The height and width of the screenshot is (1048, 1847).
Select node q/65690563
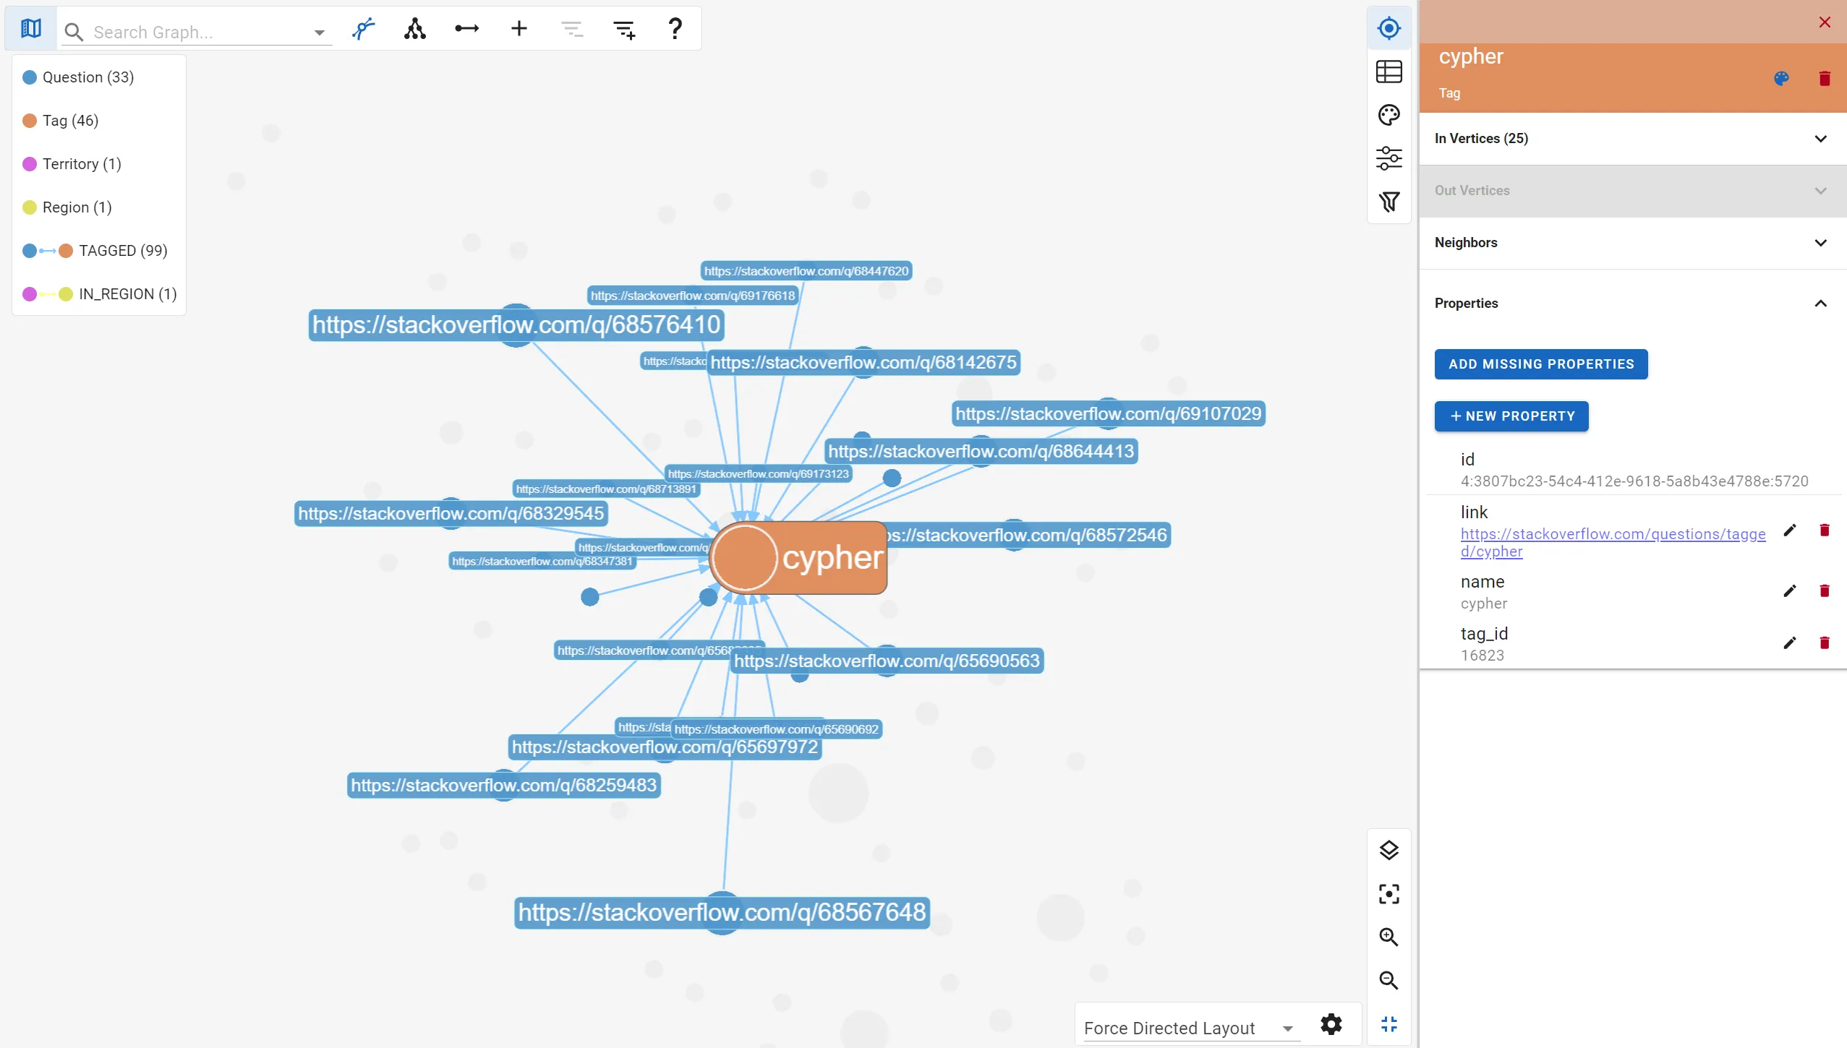point(887,661)
